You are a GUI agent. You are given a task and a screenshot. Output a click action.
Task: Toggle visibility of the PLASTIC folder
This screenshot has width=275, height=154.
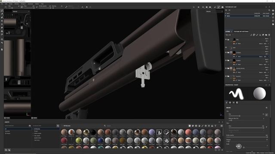(x=226, y=76)
